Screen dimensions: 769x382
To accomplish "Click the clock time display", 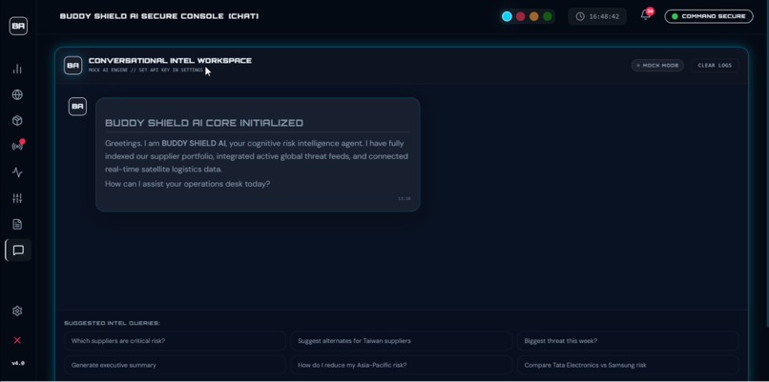I will point(597,16).
